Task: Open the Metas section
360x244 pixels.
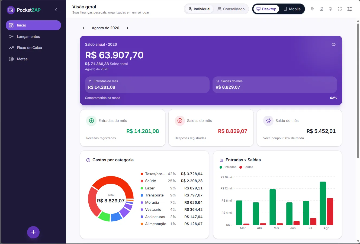Action: click(x=33, y=59)
